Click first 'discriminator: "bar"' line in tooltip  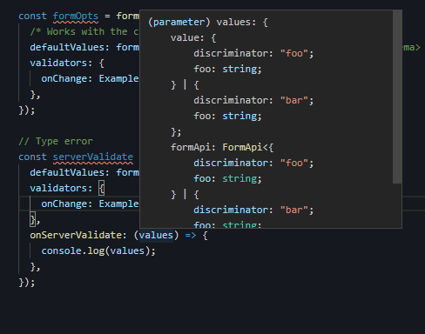pyautogui.click(x=253, y=101)
